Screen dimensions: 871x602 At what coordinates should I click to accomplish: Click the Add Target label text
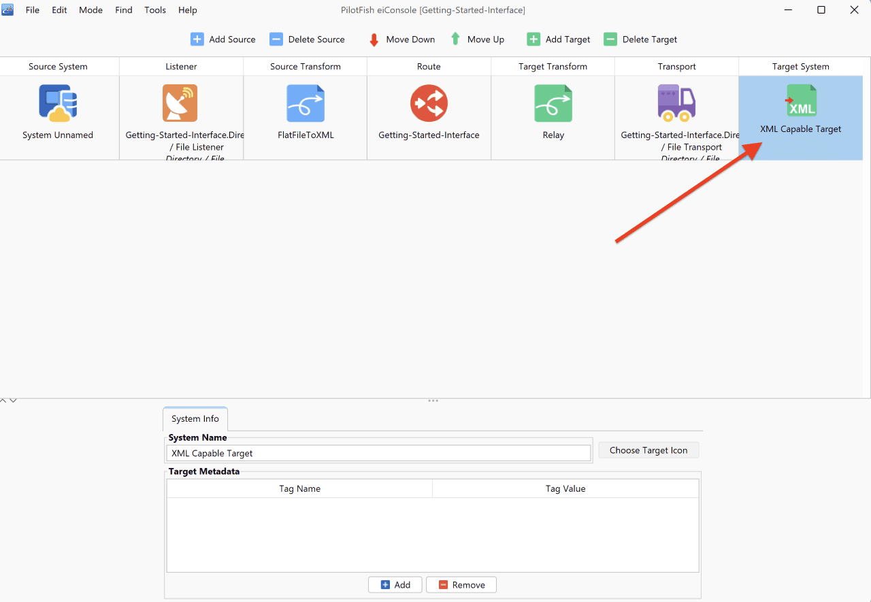point(568,39)
